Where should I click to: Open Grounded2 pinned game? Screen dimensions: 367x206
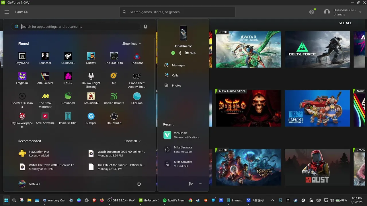coord(91,98)
